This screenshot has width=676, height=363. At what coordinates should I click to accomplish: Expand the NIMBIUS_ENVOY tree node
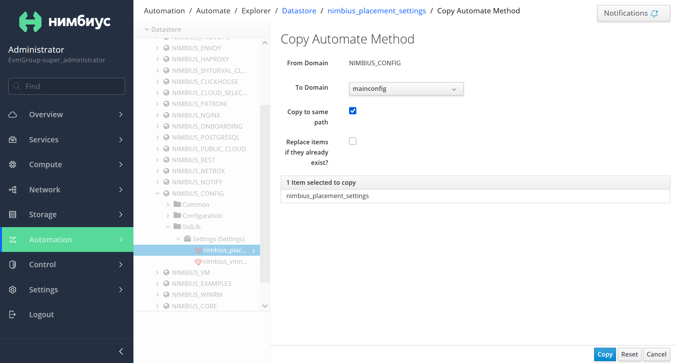click(157, 48)
